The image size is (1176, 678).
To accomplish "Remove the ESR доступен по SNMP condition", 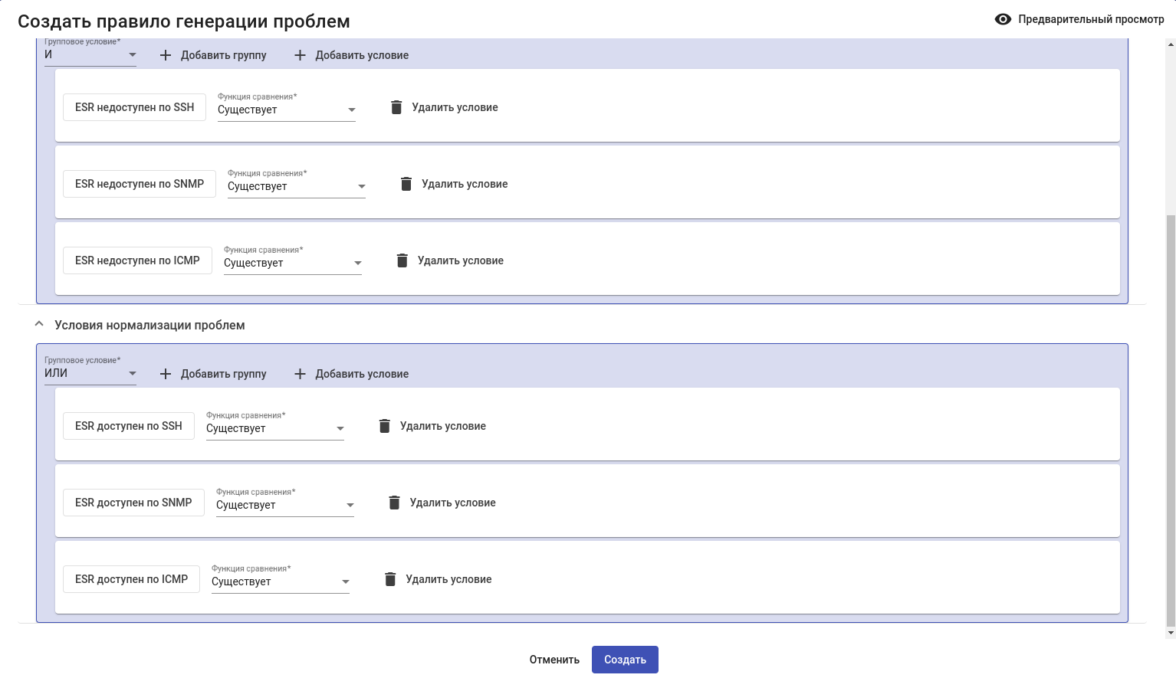I will (394, 503).
